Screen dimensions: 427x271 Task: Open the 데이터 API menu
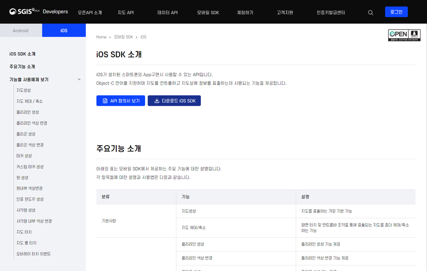[x=167, y=12]
